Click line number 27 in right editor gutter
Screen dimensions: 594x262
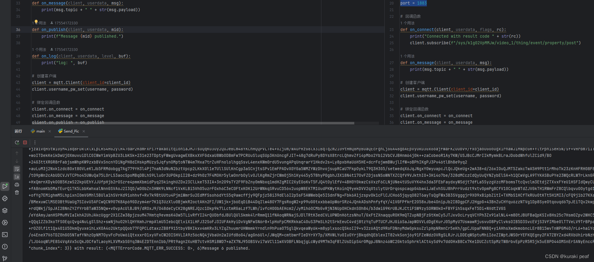click(392, 63)
